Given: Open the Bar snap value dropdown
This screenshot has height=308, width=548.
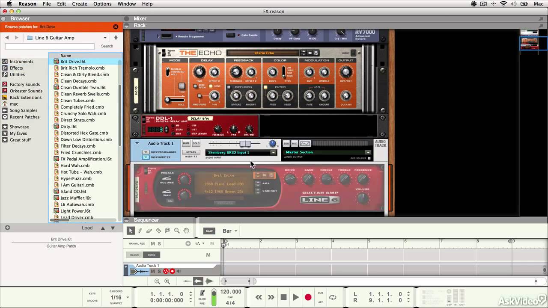Looking at the screenshot, I should point(230,231).
